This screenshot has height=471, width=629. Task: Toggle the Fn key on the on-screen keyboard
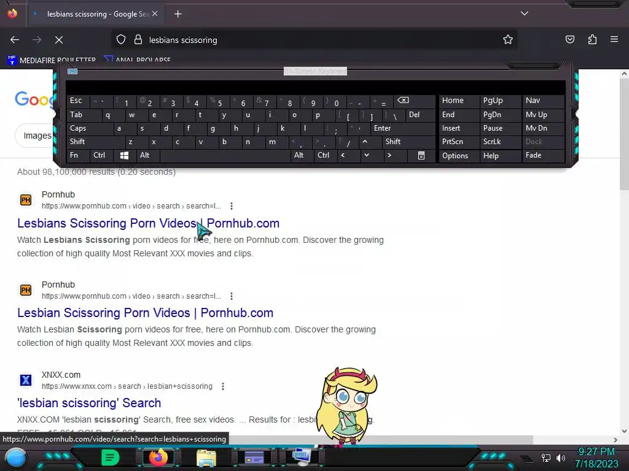click(x=78, y=155)
